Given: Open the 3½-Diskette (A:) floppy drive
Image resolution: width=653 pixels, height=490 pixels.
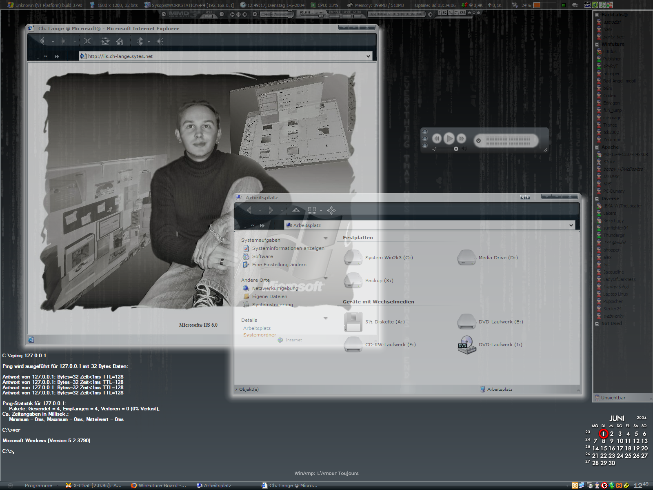Looking at the screenshot, I should point(353,322).
